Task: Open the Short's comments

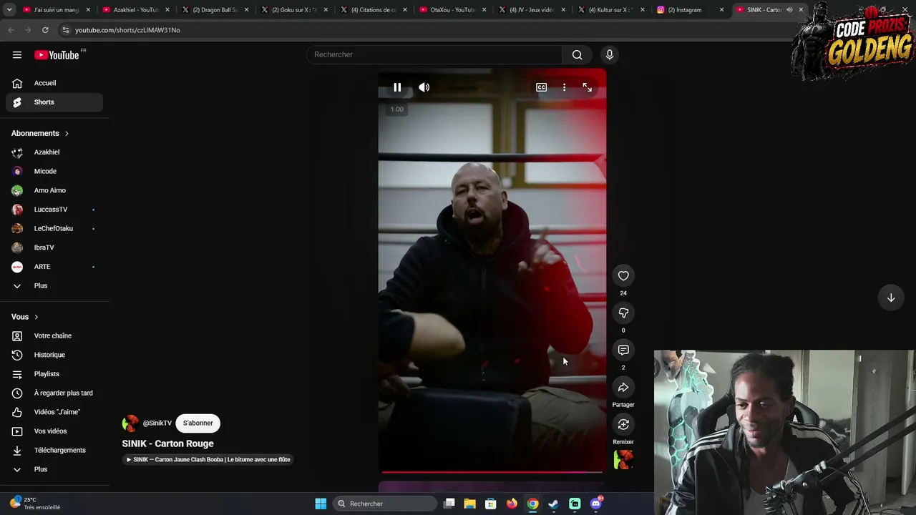Action: tap(623, 350)
